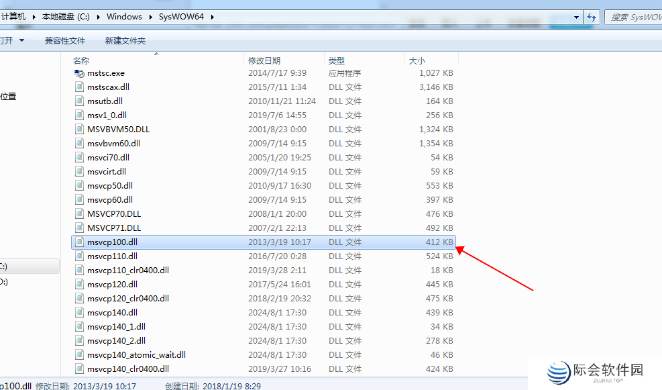Select the msvcp140_atomic_wait.dll file
This screenshot has width=662, height=390.
[x=136, y=354]
